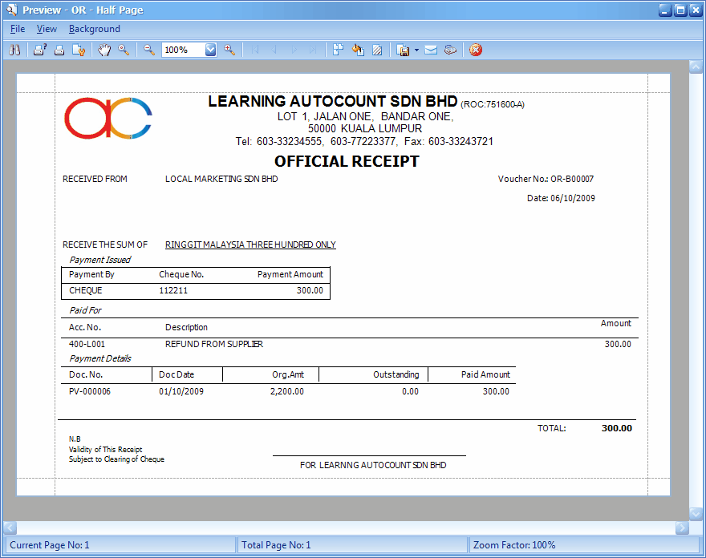Click the OFFICIAL RECEIPT heading
The image size is (706, 558).
tap(347, 161)
